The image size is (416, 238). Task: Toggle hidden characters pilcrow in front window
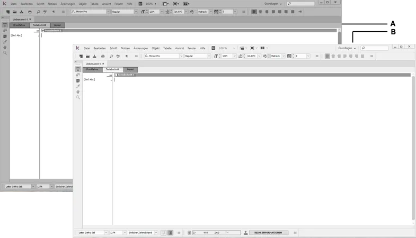pyautogui.click(x=127, y=56)
